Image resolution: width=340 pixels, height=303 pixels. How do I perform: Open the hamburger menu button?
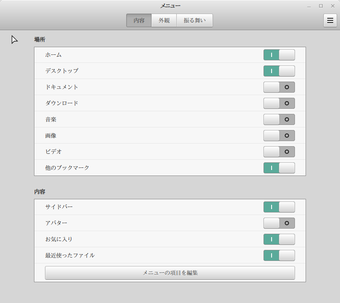(330, 20)
